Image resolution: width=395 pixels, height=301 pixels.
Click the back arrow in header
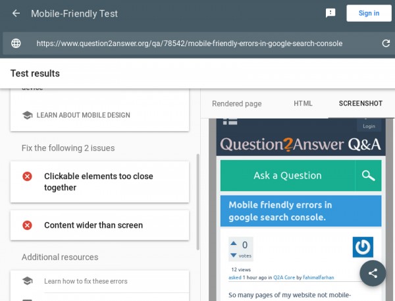(16, 13)
